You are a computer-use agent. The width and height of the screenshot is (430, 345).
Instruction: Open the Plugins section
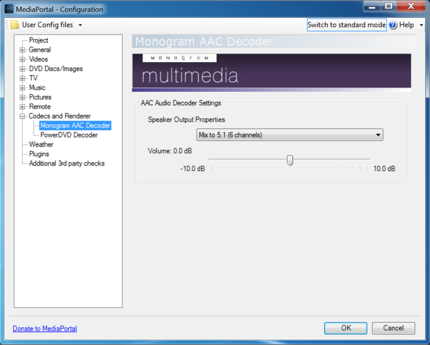[x=39, y=154]
